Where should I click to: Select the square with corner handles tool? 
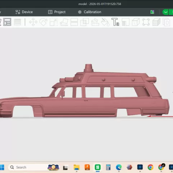[x=146, y=22]
